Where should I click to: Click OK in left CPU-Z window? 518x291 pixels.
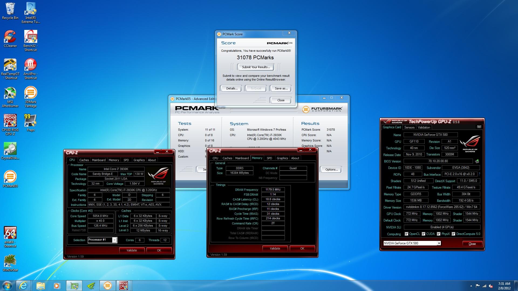tap(159, 250)
